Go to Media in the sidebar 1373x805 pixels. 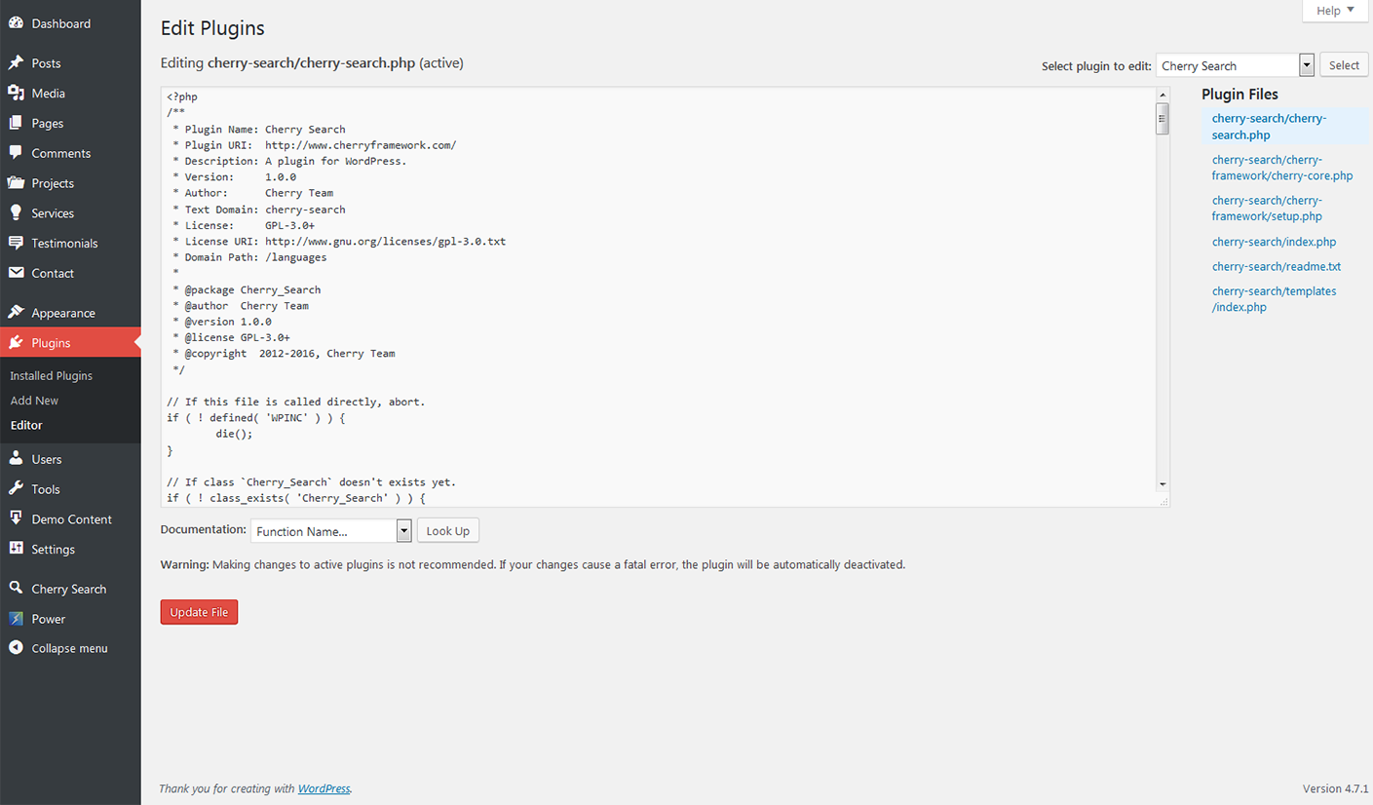[70, 94]
